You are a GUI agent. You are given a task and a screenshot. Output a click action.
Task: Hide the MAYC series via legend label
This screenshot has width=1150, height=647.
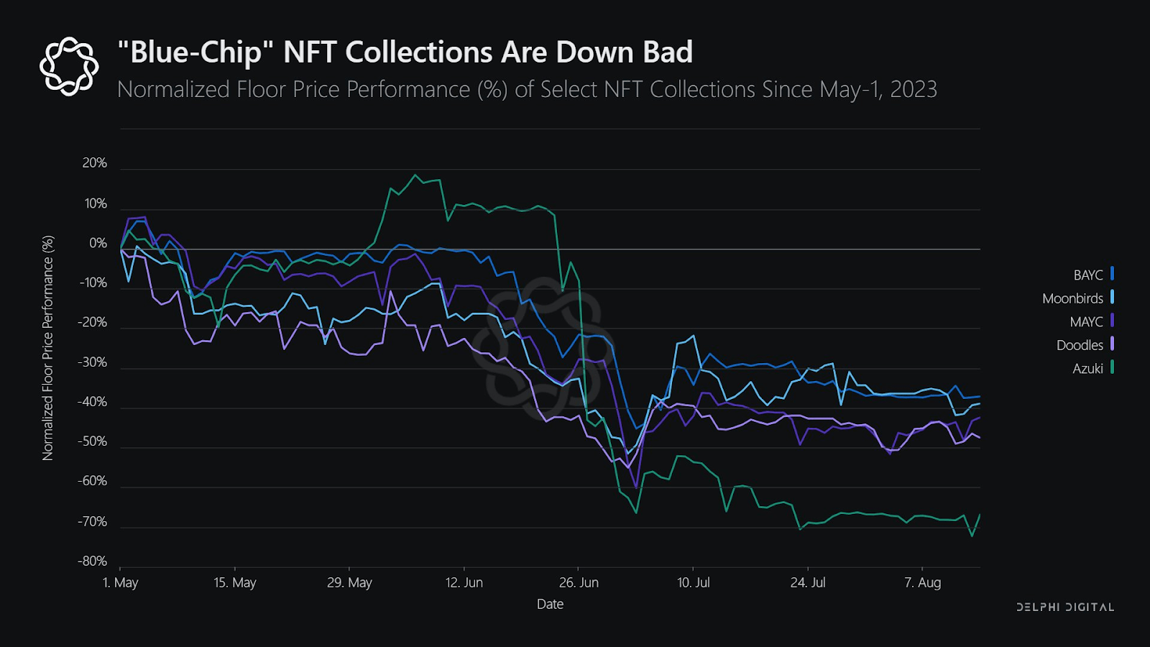[x=1086, y=322]
